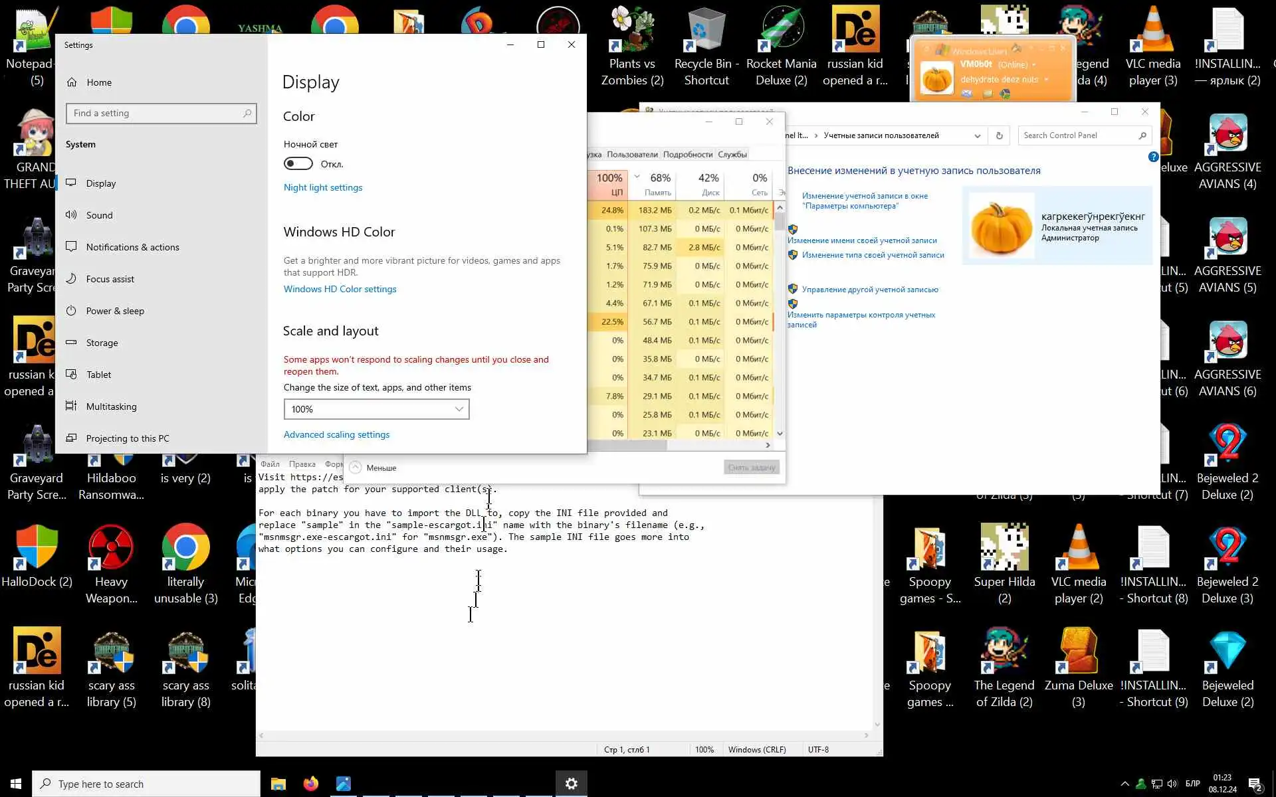This screenshot has height=797, width=1276.
Task: Open Правка menu in Notepad
Action: point(302,464)
